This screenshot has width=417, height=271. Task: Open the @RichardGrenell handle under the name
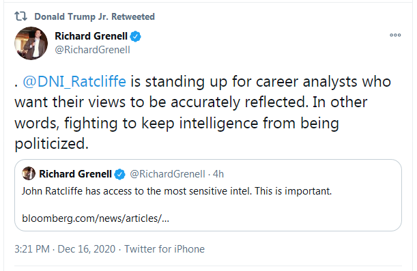click(92, 50)
